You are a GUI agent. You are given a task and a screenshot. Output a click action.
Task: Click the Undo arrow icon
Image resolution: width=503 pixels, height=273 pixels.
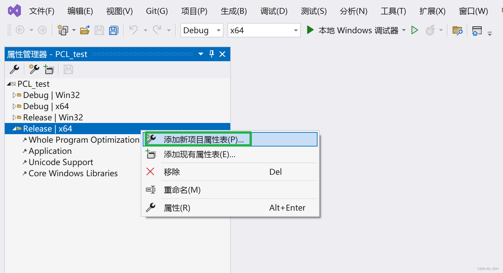133,30
